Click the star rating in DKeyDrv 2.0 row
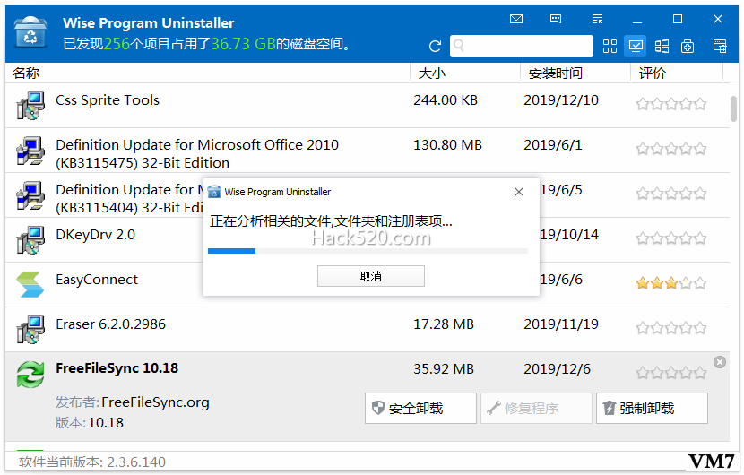 pos(670,238)
